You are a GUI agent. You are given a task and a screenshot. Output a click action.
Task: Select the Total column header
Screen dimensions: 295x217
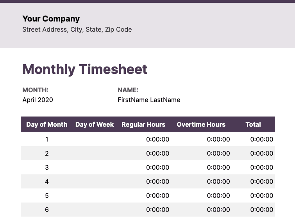[x=253, y=124]
